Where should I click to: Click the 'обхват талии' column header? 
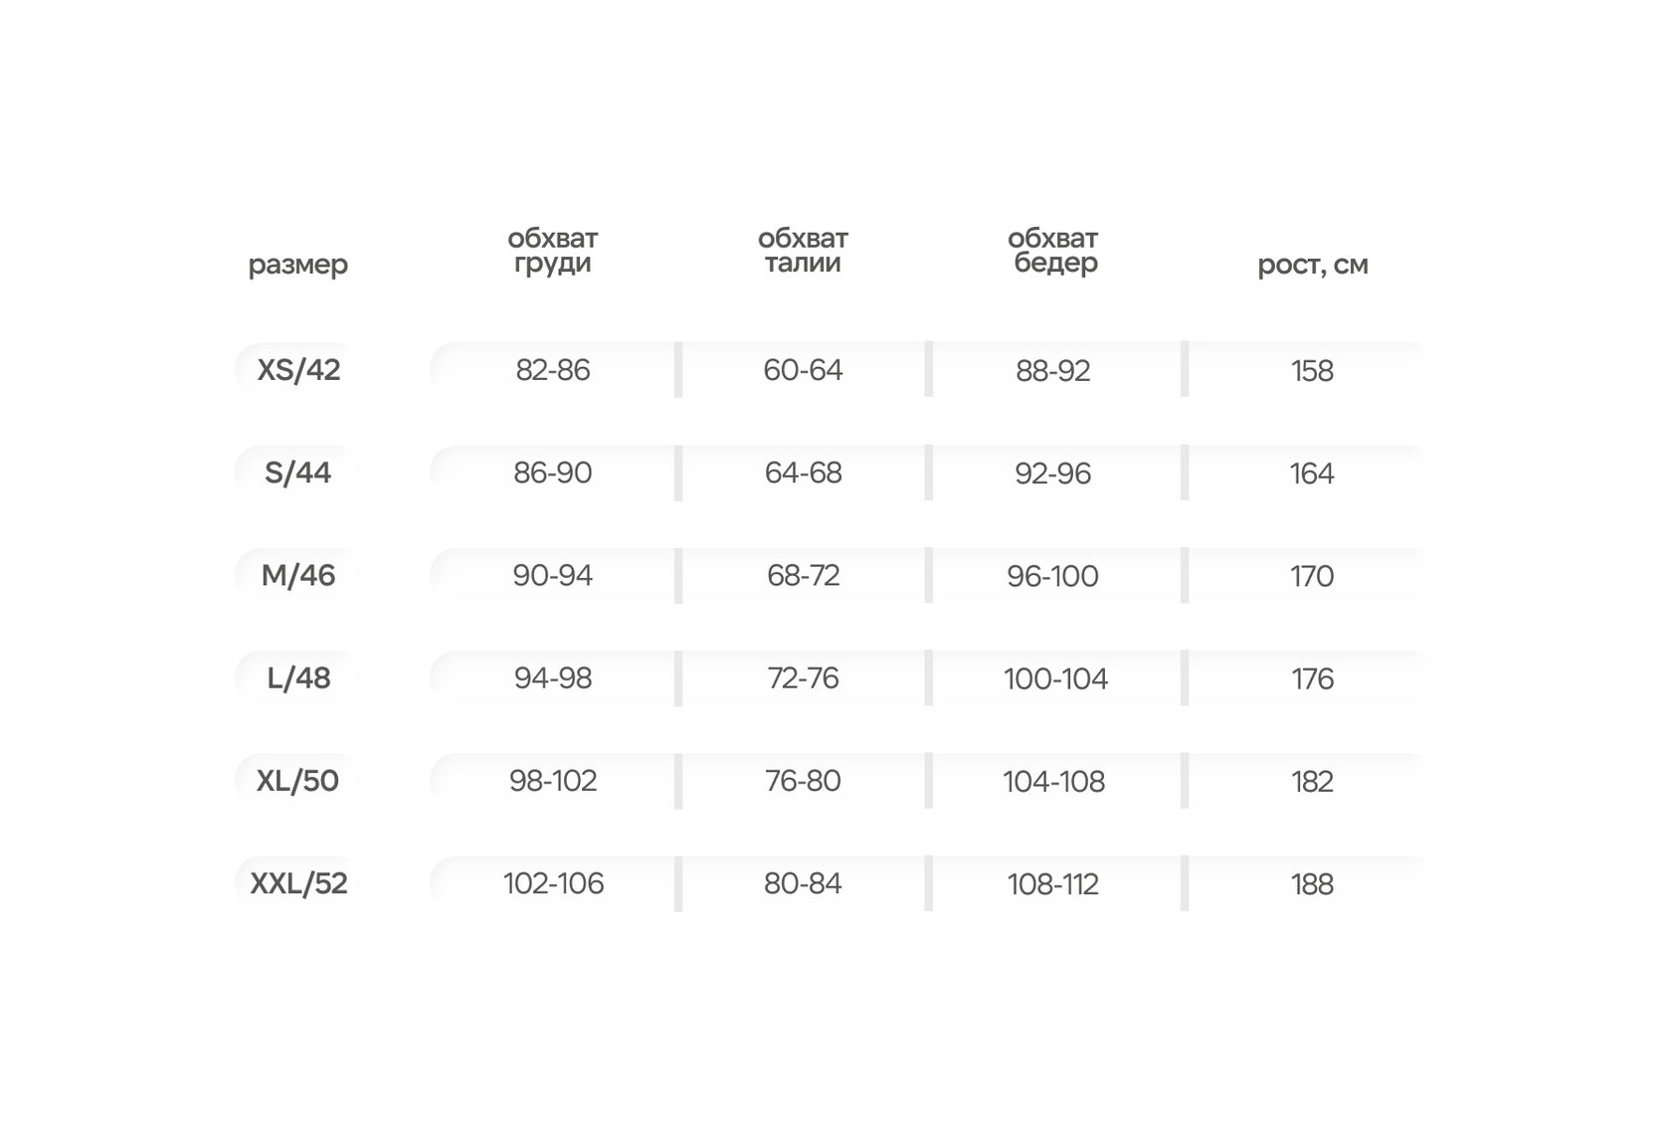click(x=803, y=251)
